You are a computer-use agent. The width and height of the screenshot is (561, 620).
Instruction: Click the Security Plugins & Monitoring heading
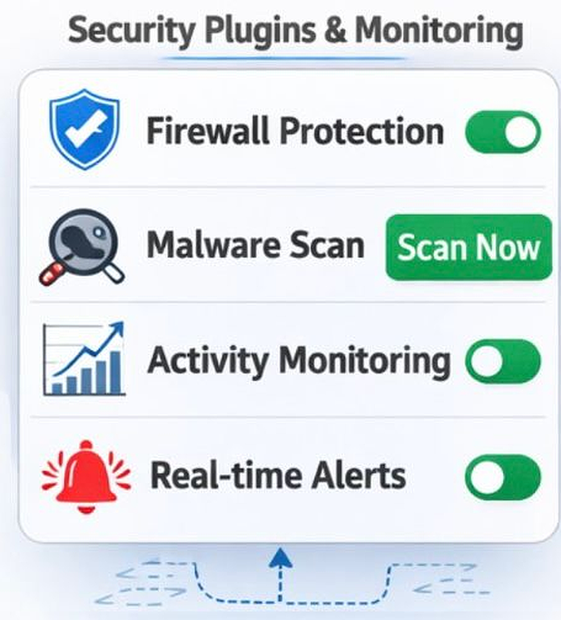click(x=295, y=31)
